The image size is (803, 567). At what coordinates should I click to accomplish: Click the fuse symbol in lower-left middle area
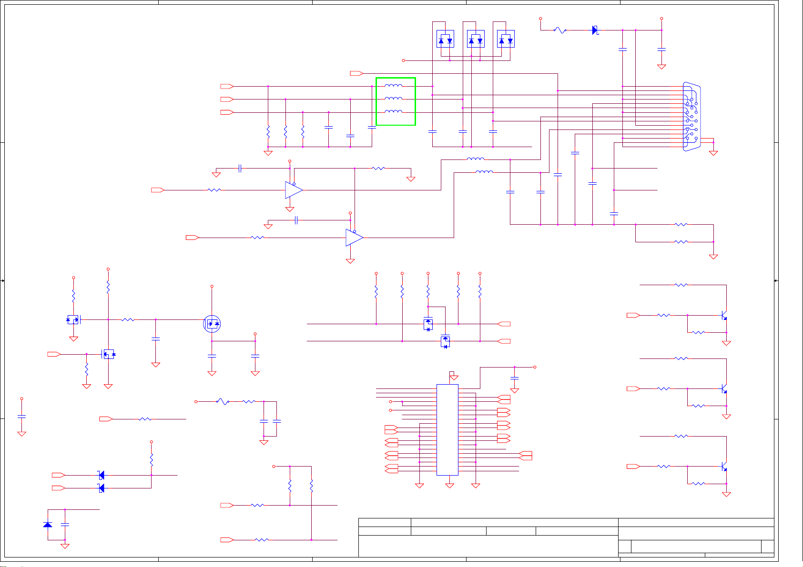pyautogui.click(x=222, y=402)
